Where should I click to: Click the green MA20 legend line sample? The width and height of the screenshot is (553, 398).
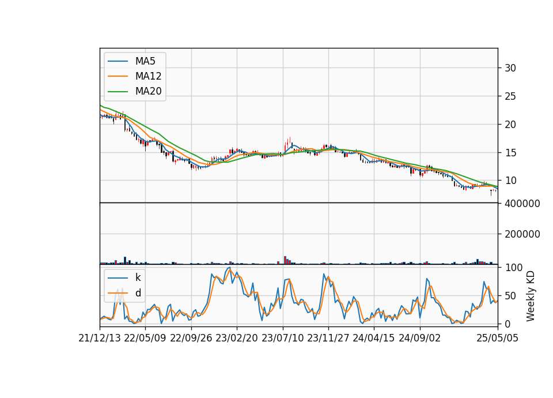[118, 91]
